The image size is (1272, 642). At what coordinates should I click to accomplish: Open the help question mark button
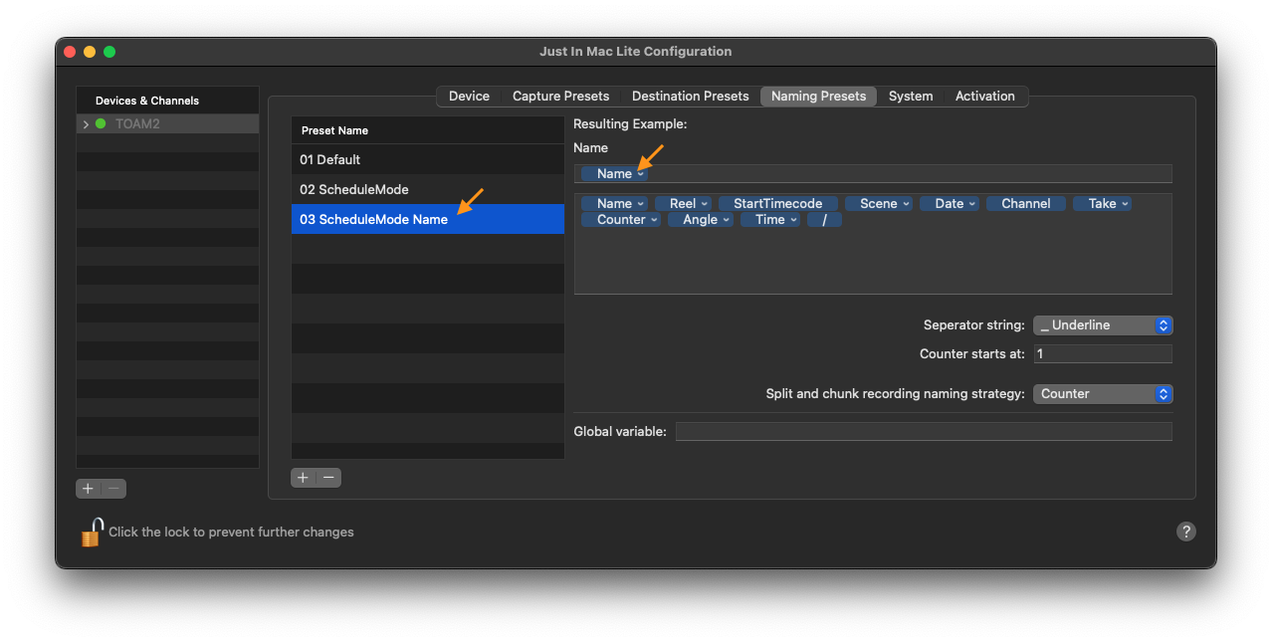coord(1185,532)
